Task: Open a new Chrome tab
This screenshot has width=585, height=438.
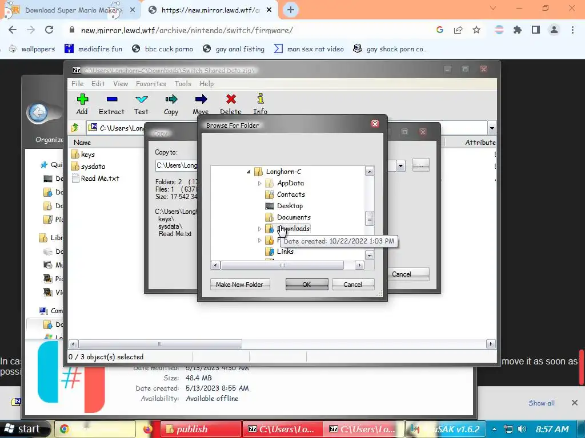Action: [291, 10]
